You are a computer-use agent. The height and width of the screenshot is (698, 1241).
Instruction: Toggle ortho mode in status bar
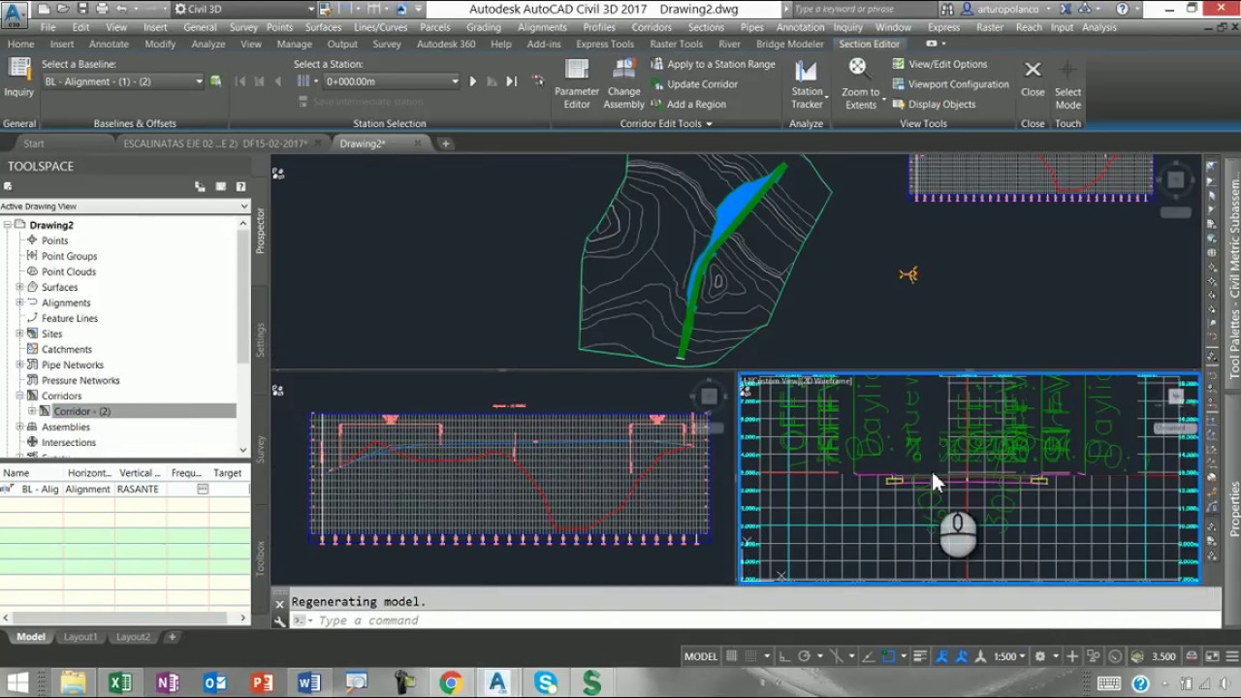pos(784,656)
